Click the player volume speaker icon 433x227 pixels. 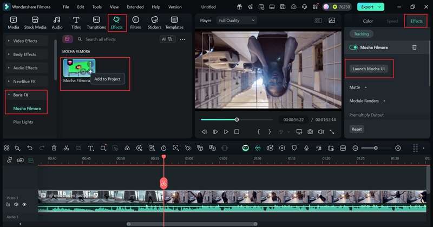321,132
